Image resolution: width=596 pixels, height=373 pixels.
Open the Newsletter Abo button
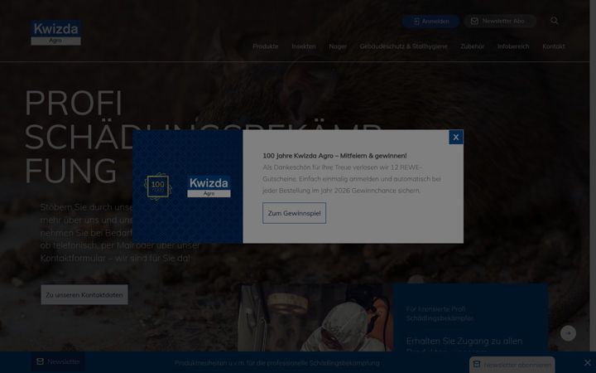500,22
